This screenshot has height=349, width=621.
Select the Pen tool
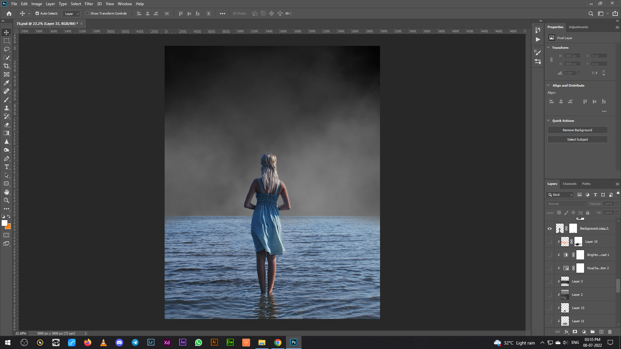coord(6,158)
